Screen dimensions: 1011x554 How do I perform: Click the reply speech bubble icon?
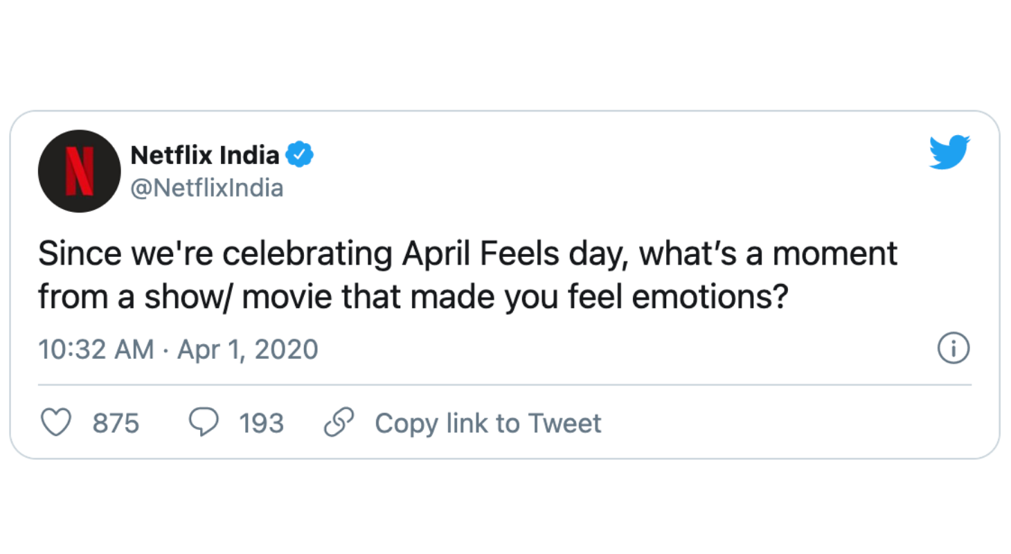click(x=204, y=422)
